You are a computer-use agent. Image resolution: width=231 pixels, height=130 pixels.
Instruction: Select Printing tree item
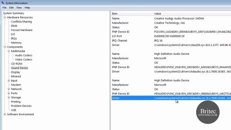point(16,102)
